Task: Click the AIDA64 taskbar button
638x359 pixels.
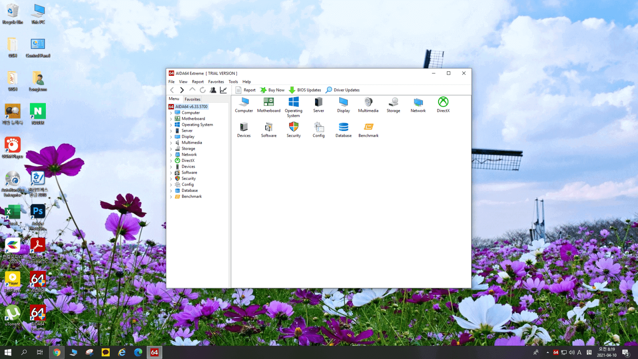Action: pyautogui.click(x=154, y=352)
